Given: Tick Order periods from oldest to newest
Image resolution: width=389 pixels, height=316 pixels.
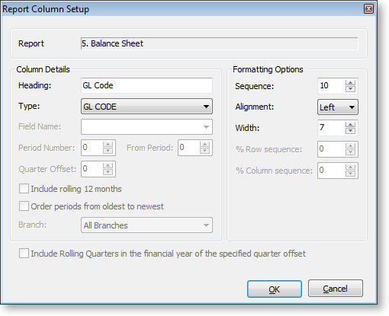Looking at the screenshot, I should 24,206.
